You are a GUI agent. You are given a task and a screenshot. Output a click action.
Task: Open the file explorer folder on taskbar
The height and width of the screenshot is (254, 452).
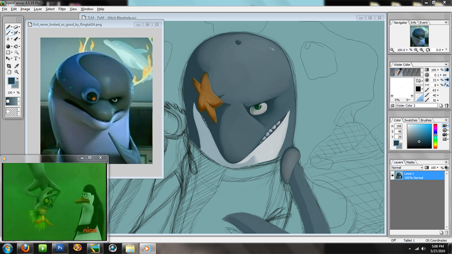pyautogui.click(x=130, y=248)
